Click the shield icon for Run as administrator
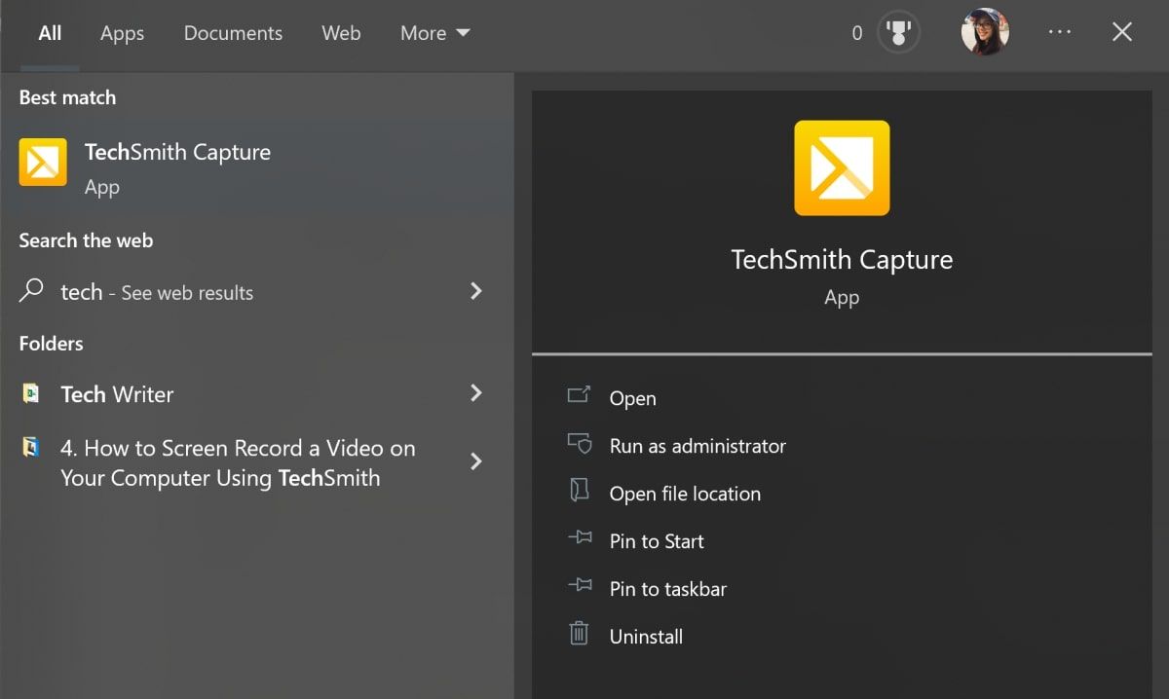The width and height of the screenshot is (1169, 699). coord(581,445)
